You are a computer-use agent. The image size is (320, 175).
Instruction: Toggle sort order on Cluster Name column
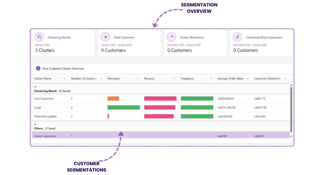point(64,78)
